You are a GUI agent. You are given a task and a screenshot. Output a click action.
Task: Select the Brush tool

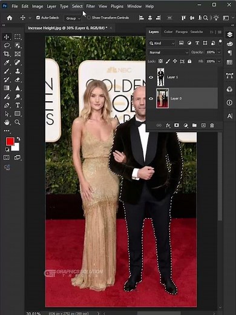point(7,71)
